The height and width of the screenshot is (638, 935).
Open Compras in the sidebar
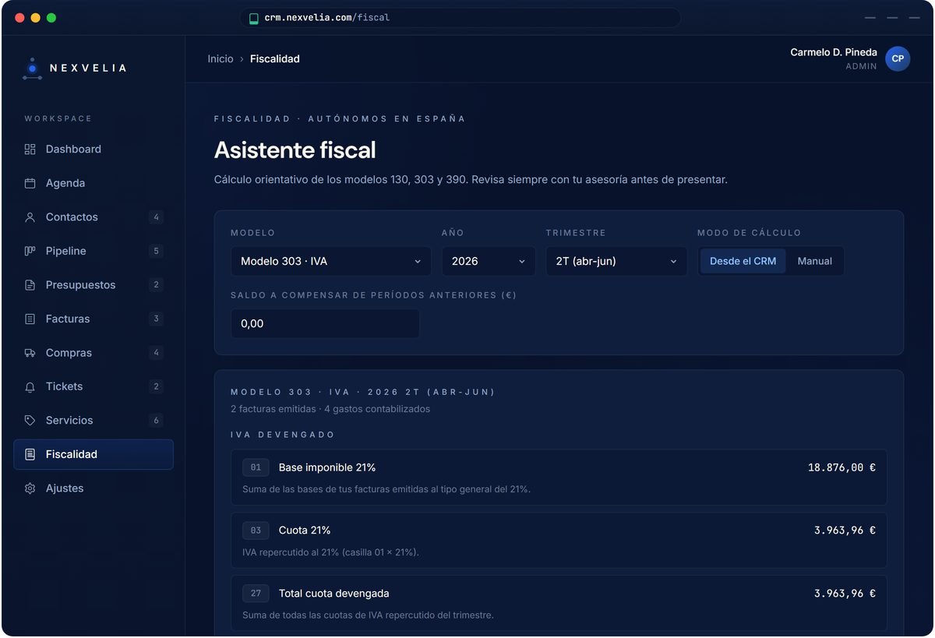pos(93,353)
